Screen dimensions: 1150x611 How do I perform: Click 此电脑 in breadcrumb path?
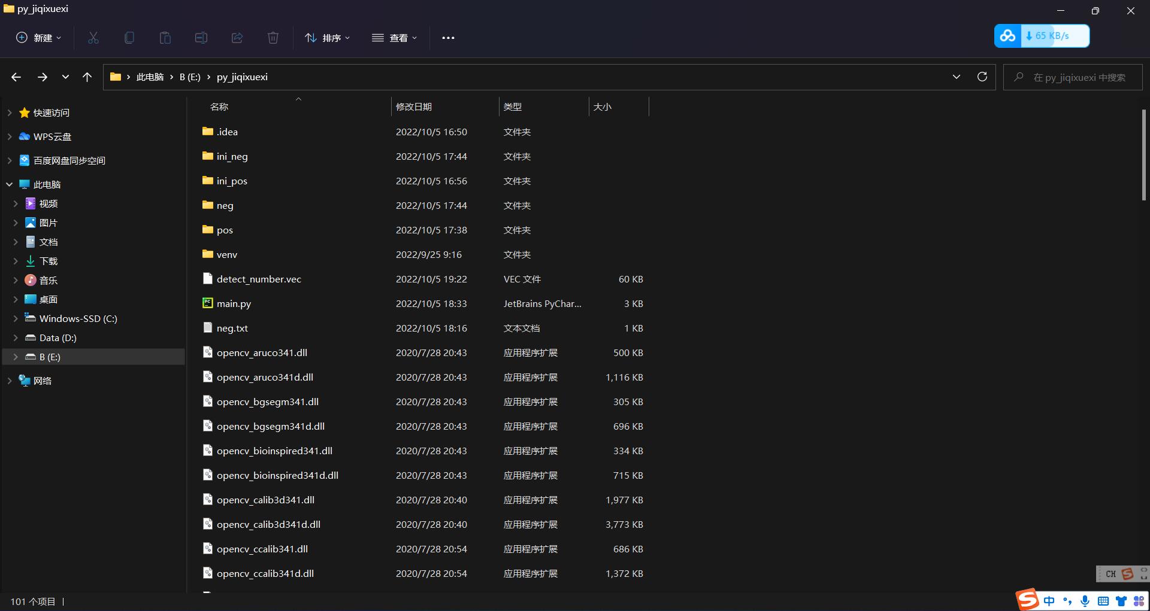point(150,77)
